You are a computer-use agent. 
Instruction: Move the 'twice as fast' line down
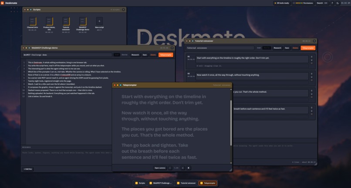(x=311, y=111)
